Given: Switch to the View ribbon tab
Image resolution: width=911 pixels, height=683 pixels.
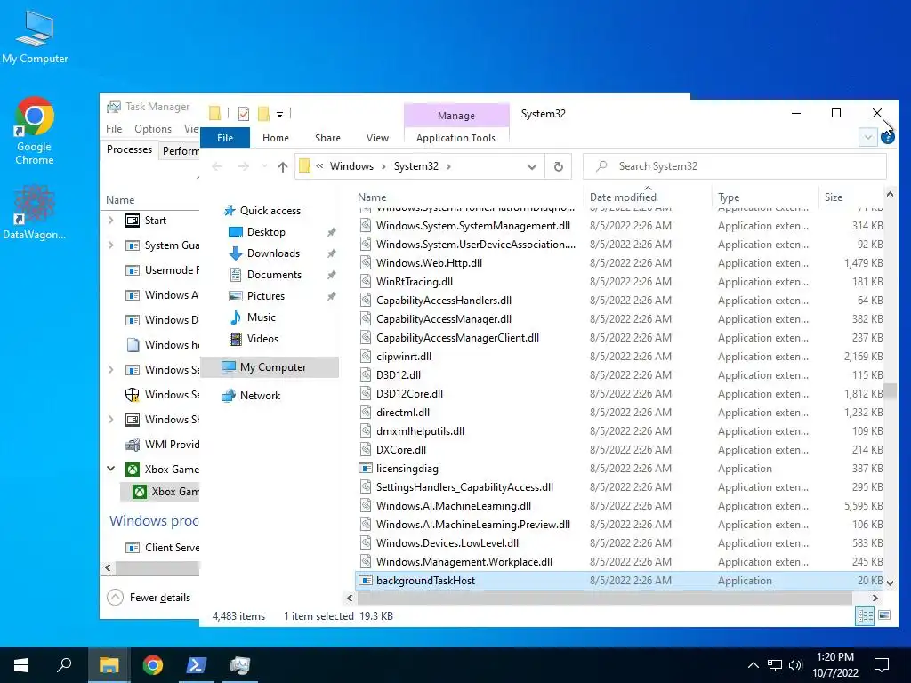Looking at the screenshot, I should click(x=377, y=138).
